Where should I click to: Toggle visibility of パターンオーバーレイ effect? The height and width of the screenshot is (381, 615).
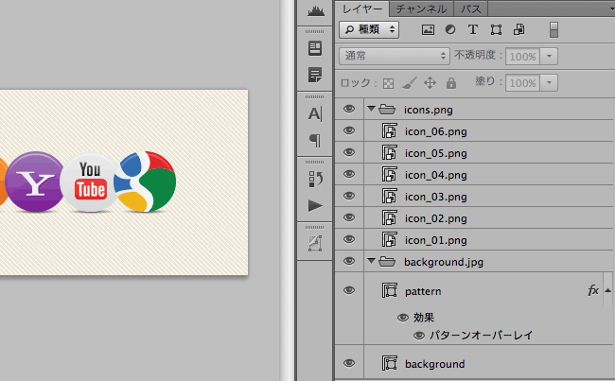[x=419, y=335]
